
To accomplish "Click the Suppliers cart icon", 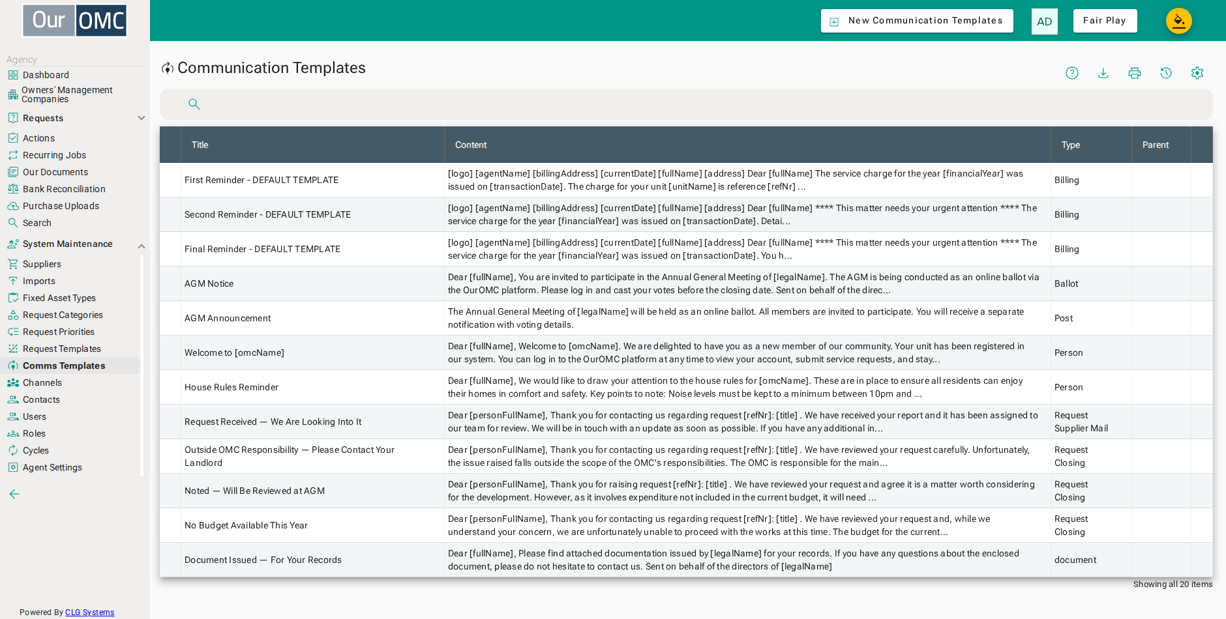I will point(13,264).
